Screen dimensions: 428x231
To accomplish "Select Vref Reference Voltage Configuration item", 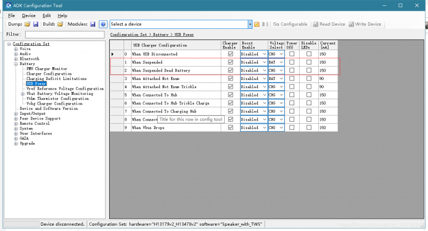I will point(65,89).
